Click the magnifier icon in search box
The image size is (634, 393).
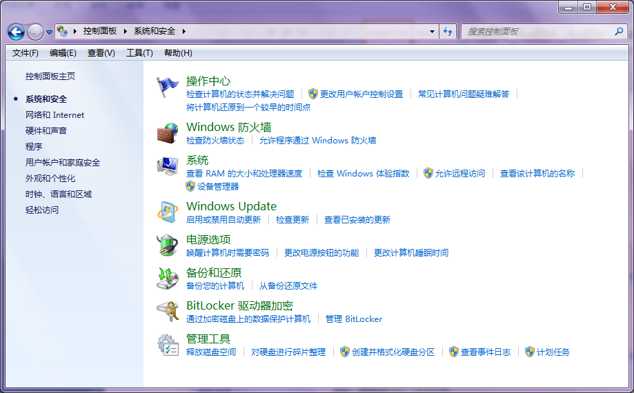619,31
